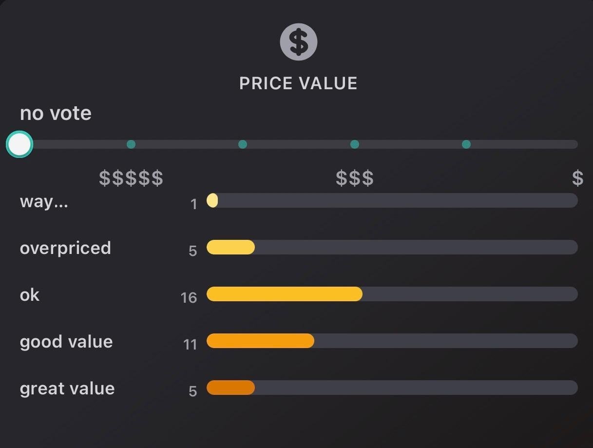Click the dark orange 'great value' vote bar
This screenshot has width=593, height=448.
230,388
